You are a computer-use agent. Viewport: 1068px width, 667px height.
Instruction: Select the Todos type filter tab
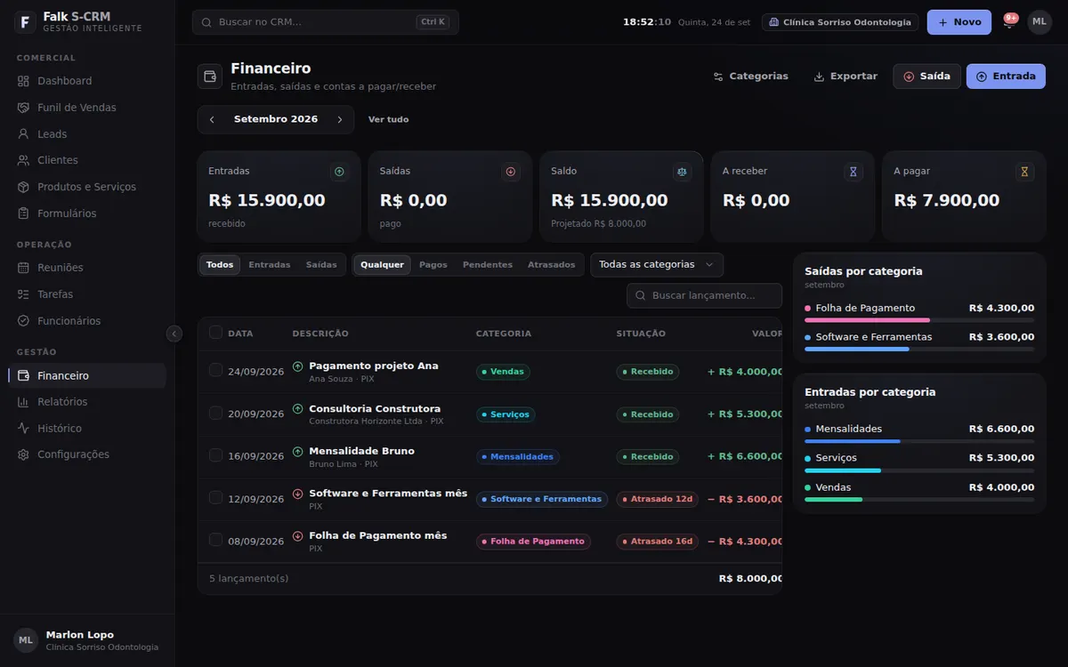pyautogui.click(x=220, y=265)
